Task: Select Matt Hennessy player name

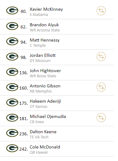Action: click(44, 40)
